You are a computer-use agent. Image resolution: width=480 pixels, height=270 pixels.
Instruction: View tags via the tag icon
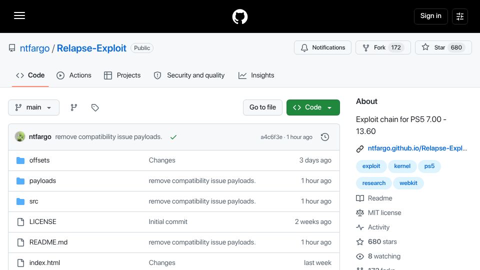pyautogui.click(x=95, y=107)
